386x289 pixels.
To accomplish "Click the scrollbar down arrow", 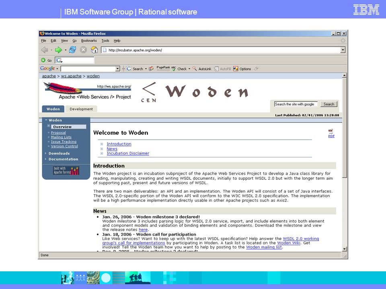I will 345,249.
